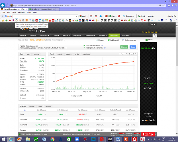This screenshot has width=178, height=142.
Task: Click Trading Privileges Verified info icon
Action: pyautogui.click(x=105, y=48)
